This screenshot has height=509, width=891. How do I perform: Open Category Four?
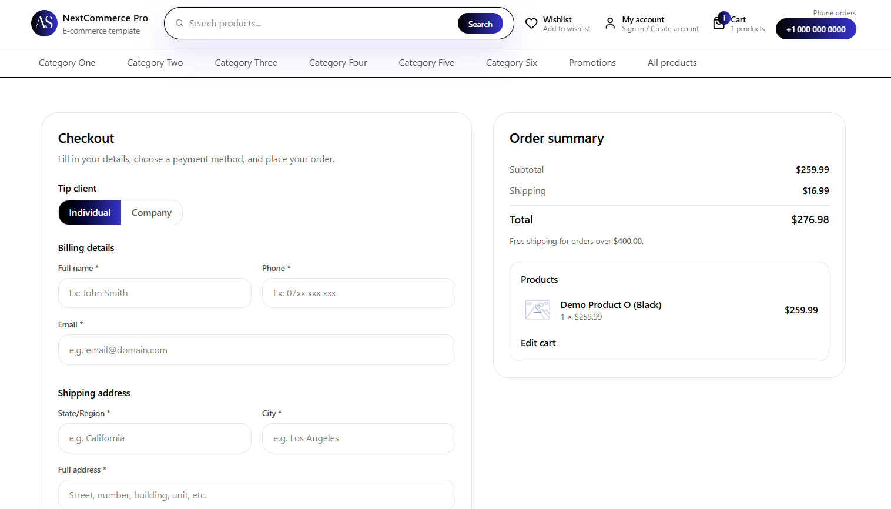(337, 62)
